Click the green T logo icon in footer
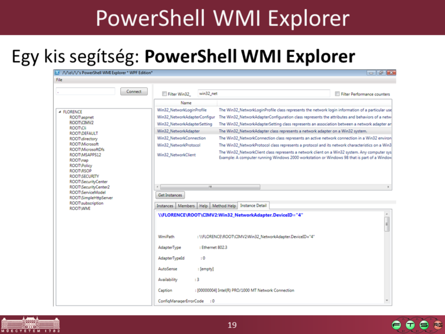Image resolution: width=445 pixels, height=334 pixels. [x=410, y=325]
